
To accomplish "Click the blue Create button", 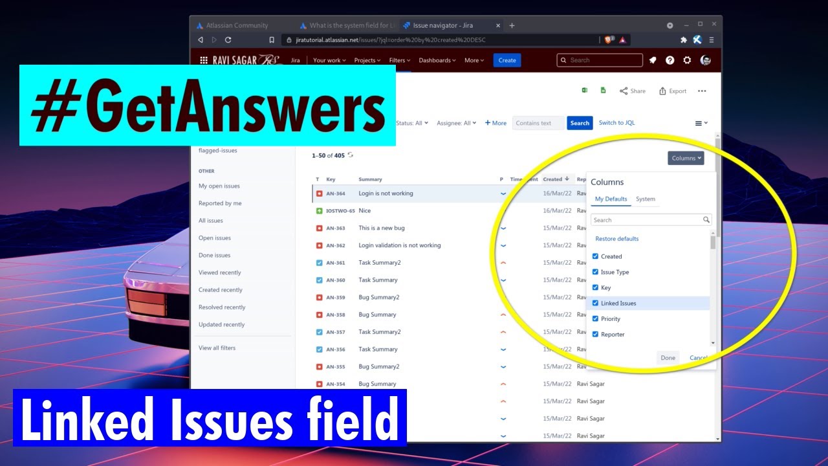I will pyautogui.click(x=507, y=60).
